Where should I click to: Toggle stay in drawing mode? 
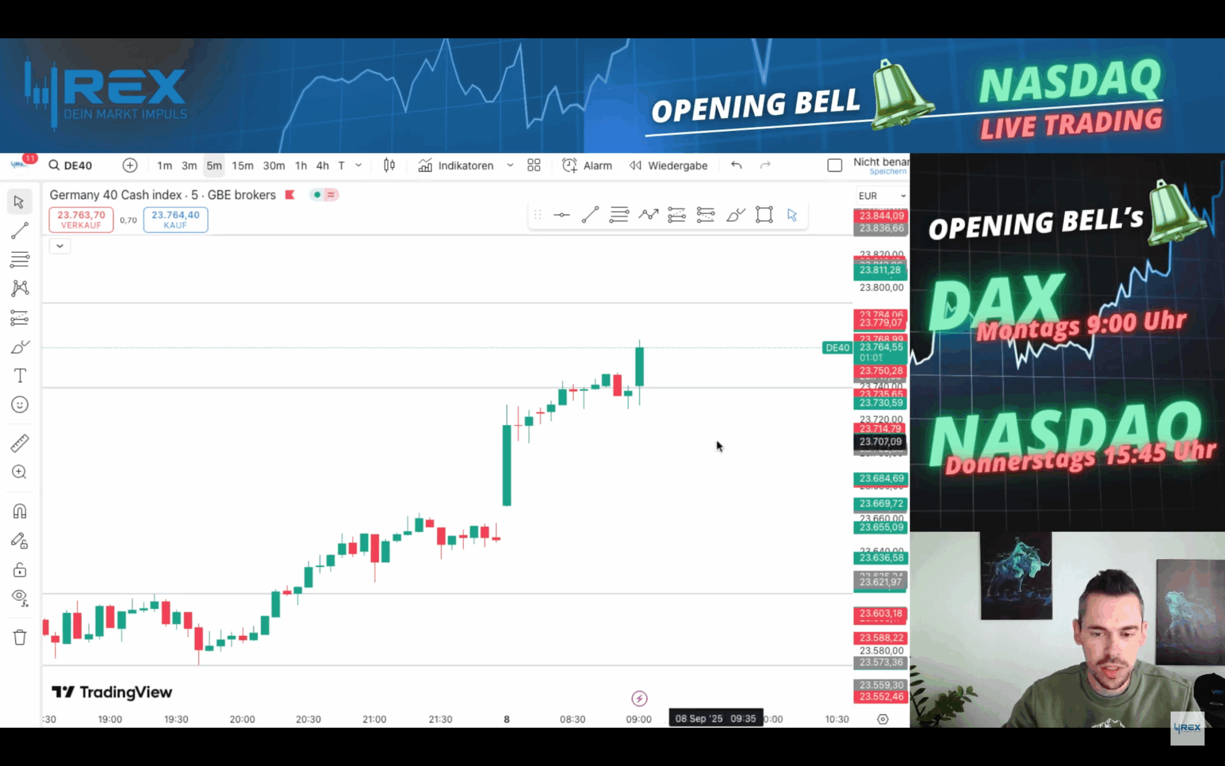19,541
